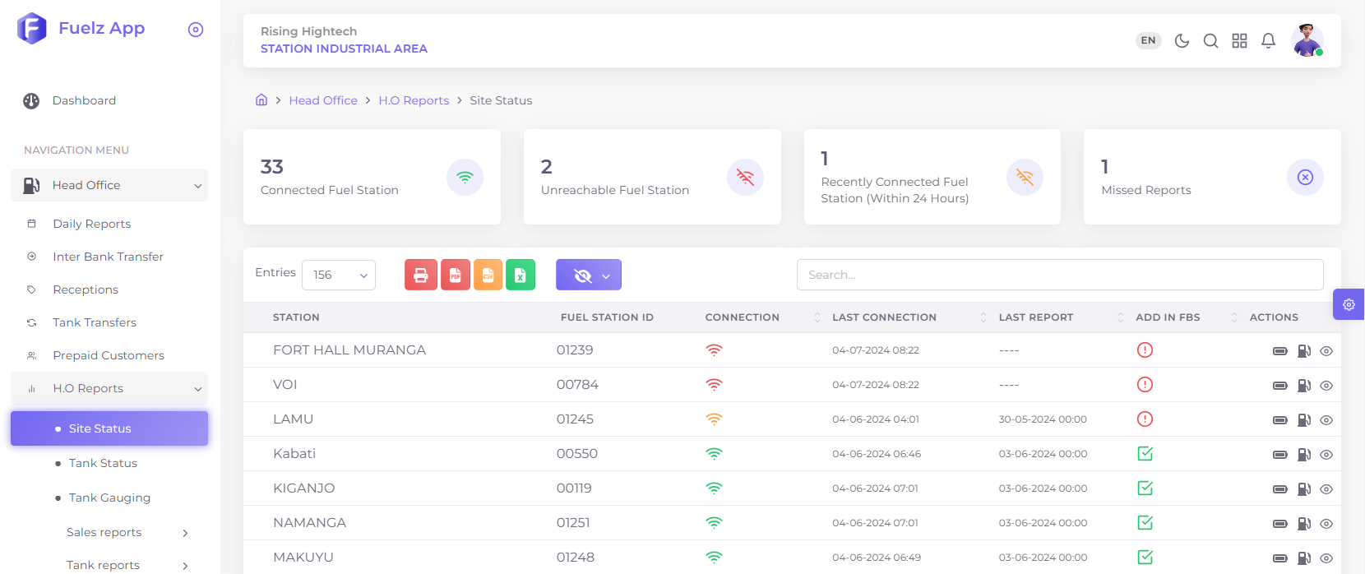Viewport: 1365px width, 574px height.
Task: Open notifications bell icon
Action: [x=1268, y=40]
